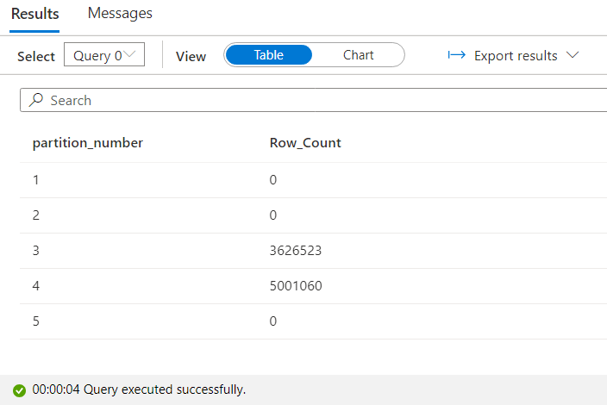This screenshot has width=607, height=405.
Task: Switch view to Chart mode
Action: click(x=358, y=55)
